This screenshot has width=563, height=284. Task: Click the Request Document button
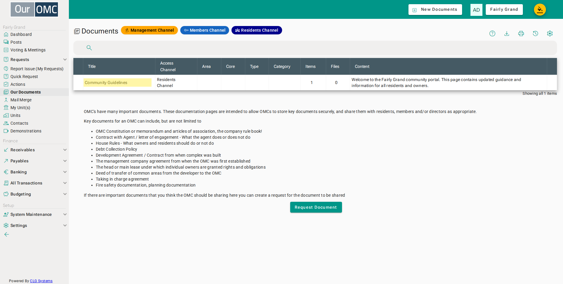[316, 207]
